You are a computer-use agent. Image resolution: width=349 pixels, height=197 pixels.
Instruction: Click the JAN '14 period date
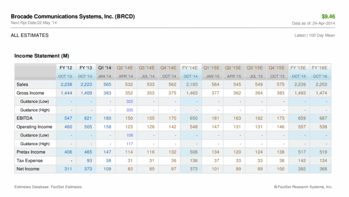(x=104, y=76)
